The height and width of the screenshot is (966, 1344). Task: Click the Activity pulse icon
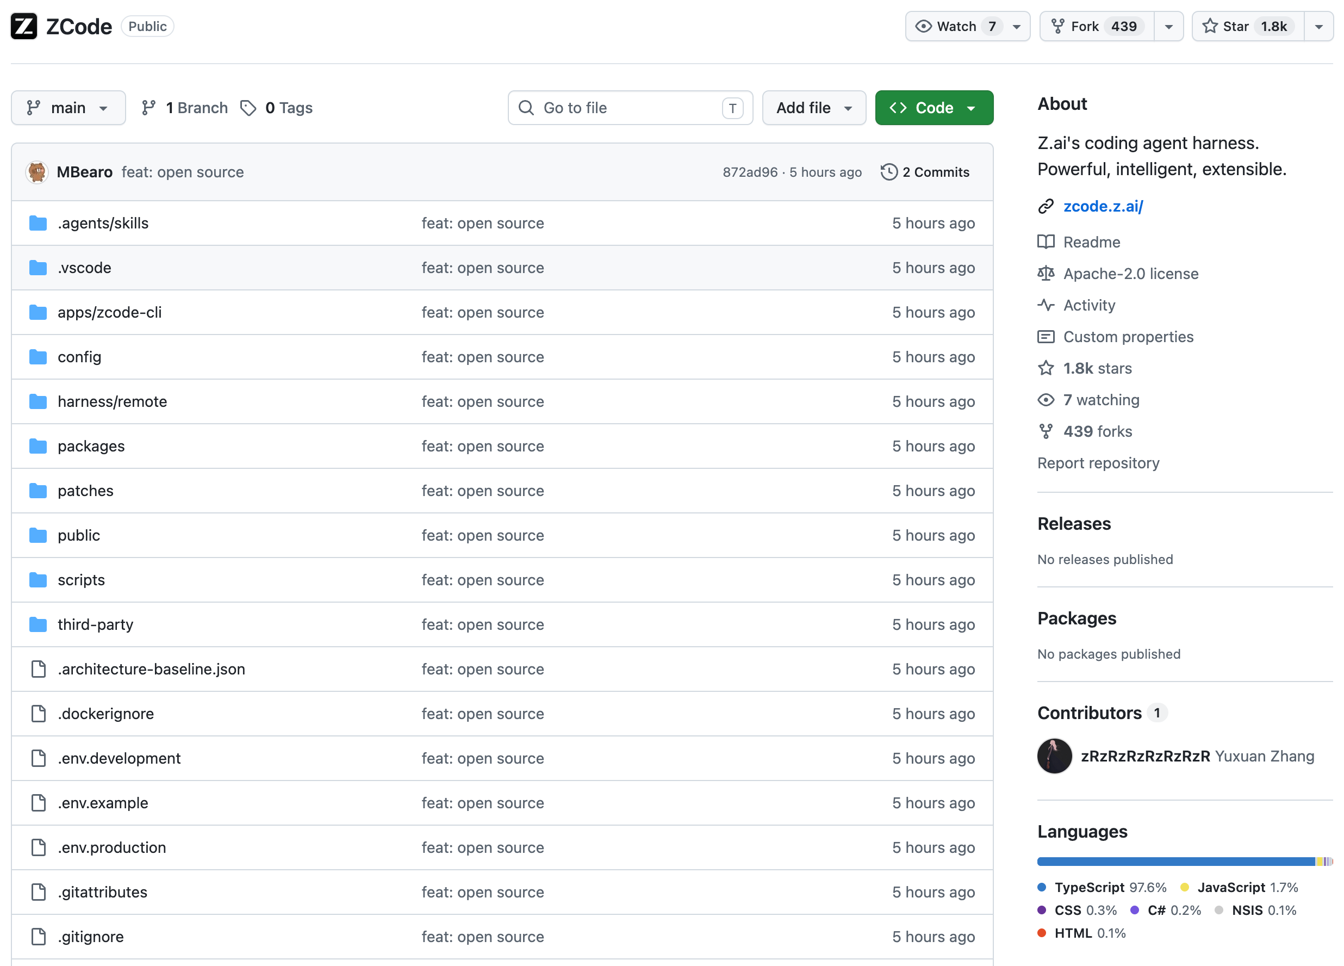click(1046, 305)
